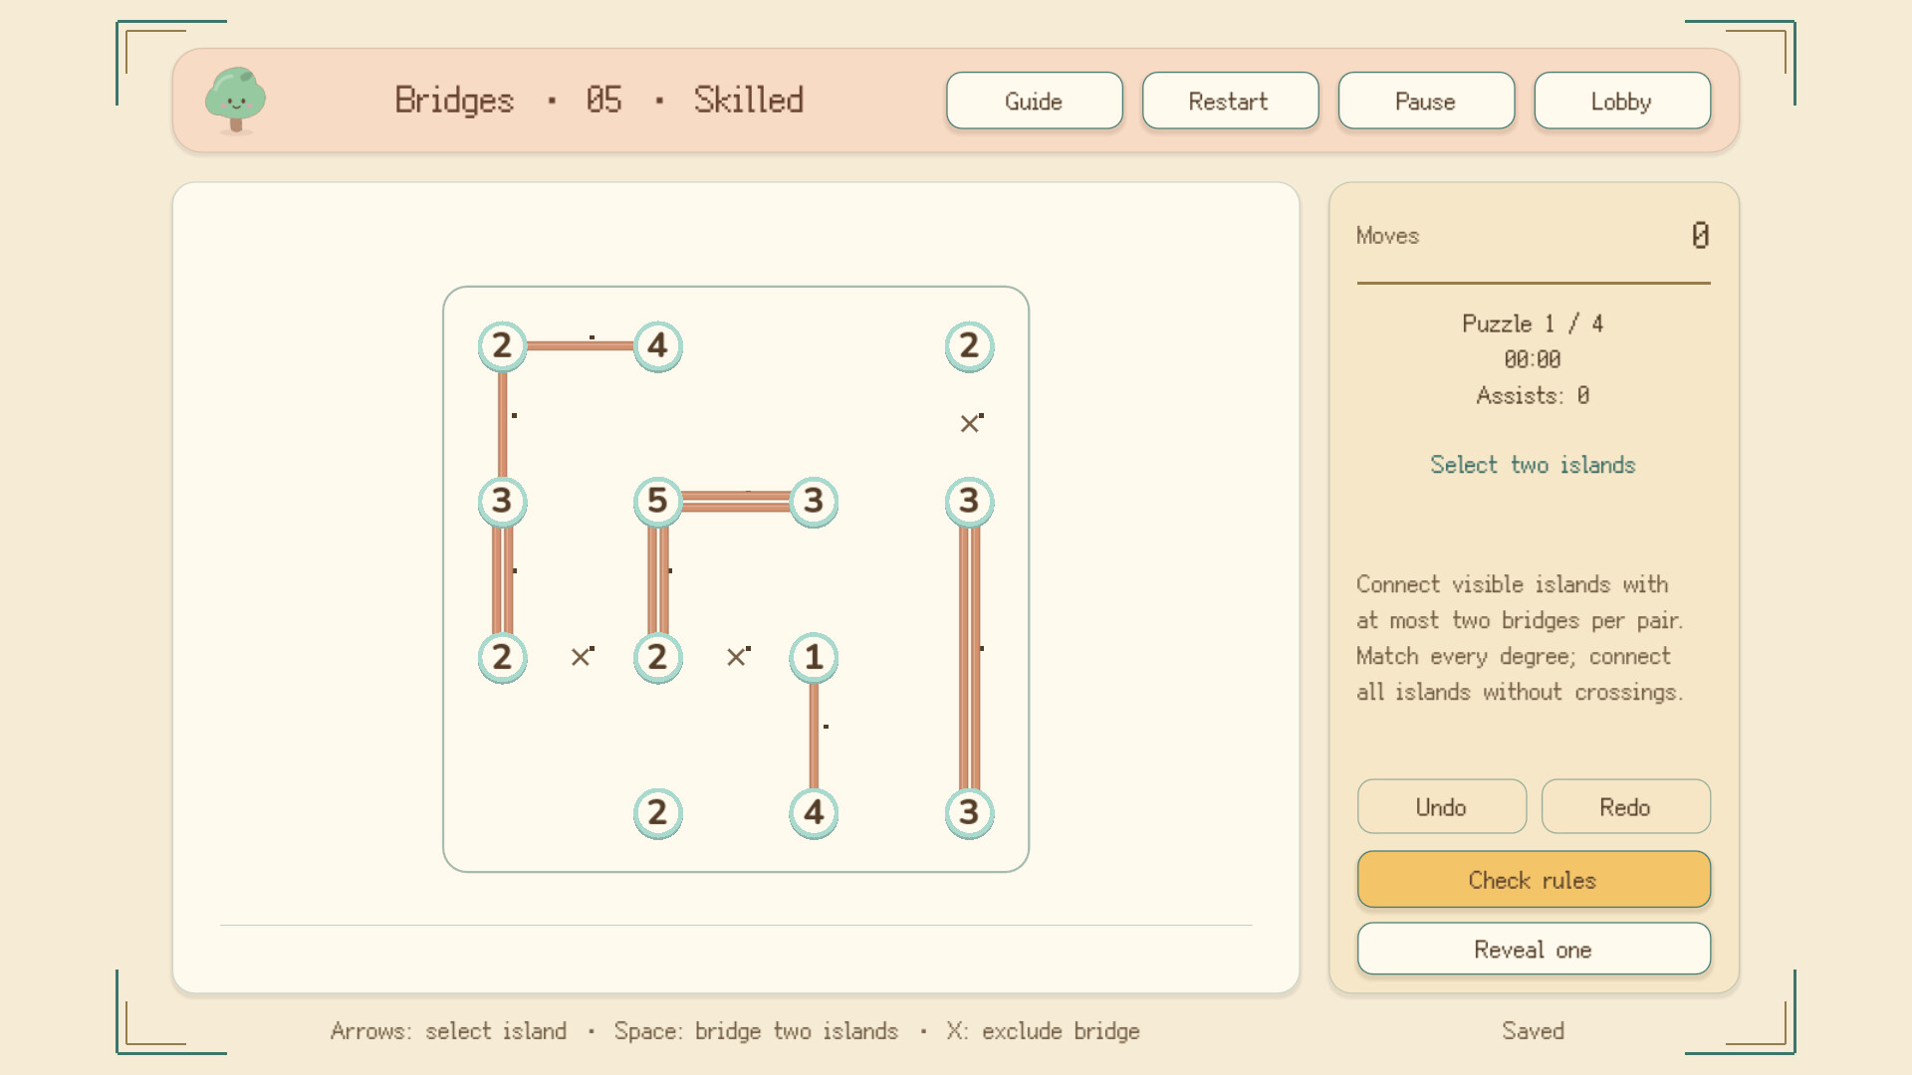Click the single bridge between 2 and 4
This screenshot has height=1075, width=1912.
[x=580, y=346]
